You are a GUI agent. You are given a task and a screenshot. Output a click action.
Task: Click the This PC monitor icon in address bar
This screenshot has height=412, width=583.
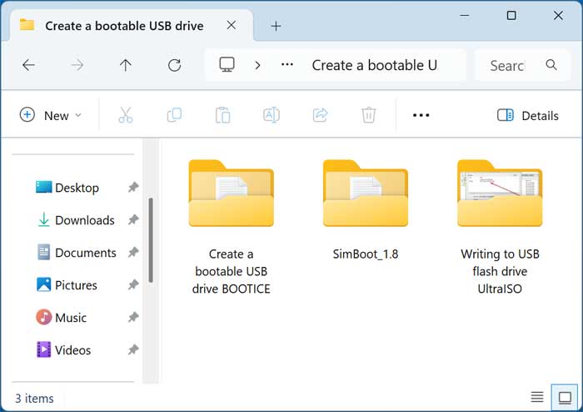(x=227, y=64)
